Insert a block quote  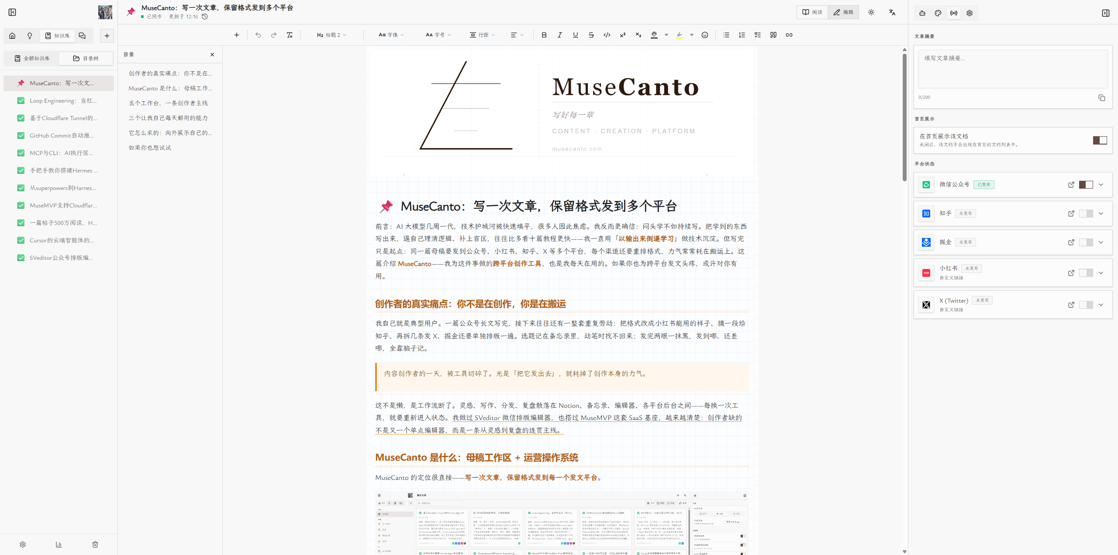(773, 35)
